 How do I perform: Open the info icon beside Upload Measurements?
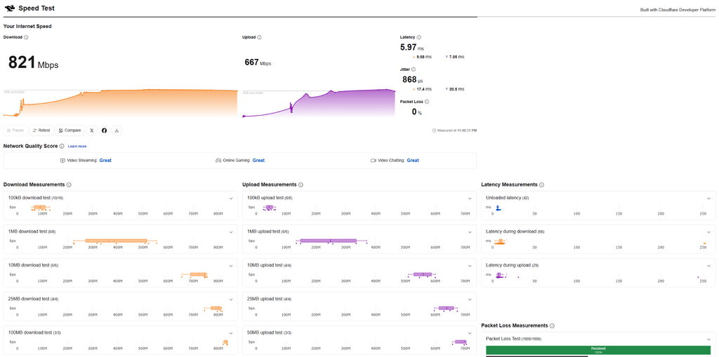tap(301, 184)
